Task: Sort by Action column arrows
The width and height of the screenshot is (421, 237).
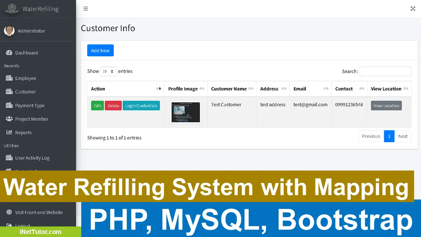Action: 159,89
